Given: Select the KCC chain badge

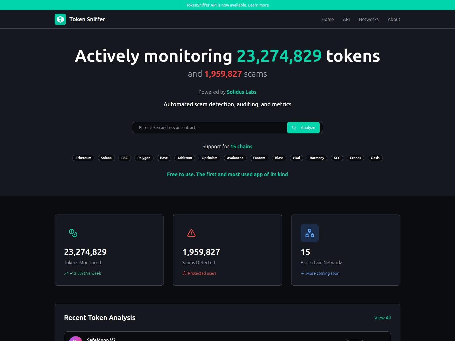Looking at the screenshot, I should [337, 158].
